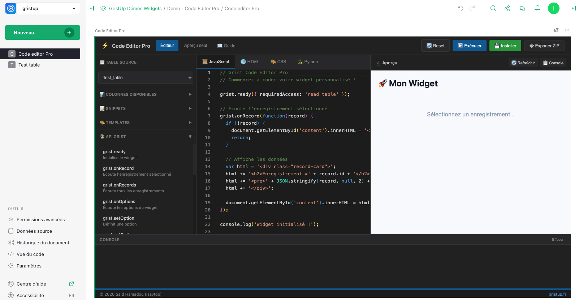Viewport: 579px width, 300px height.
Task: Collapse the left sidebar panel arrow
Action: coord(92,8)
